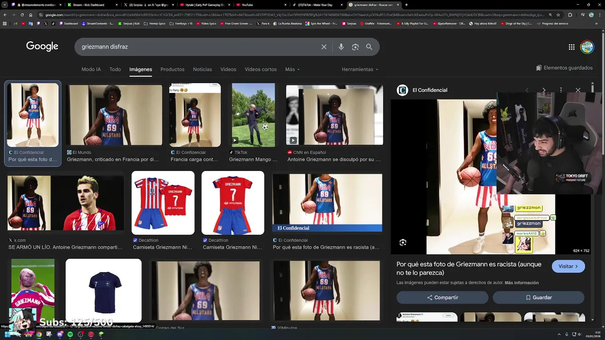Save the image with Guardar button
Screen dimensions: 605x340
538,297
